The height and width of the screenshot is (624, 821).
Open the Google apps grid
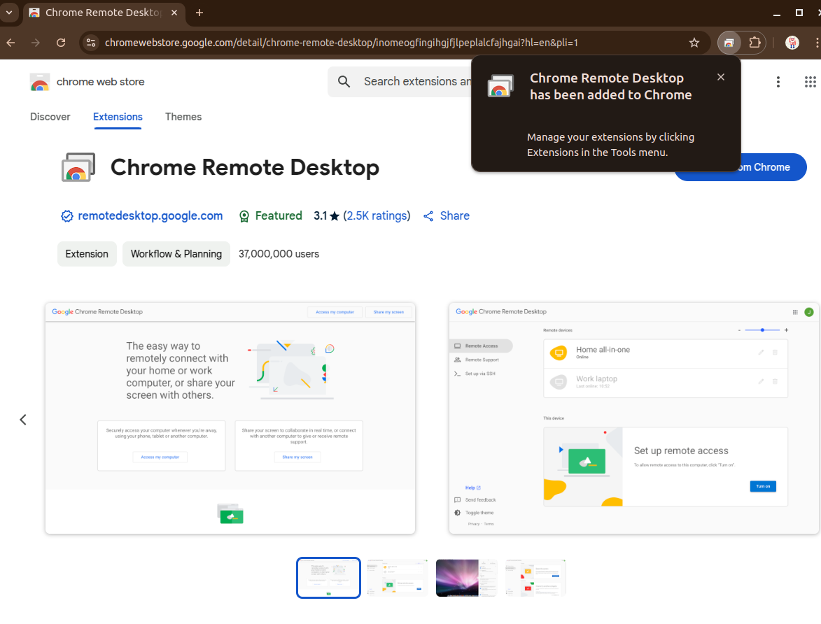point(810,82)
